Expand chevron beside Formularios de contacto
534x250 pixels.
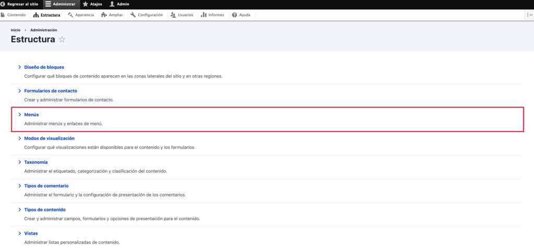coord(20,91)
